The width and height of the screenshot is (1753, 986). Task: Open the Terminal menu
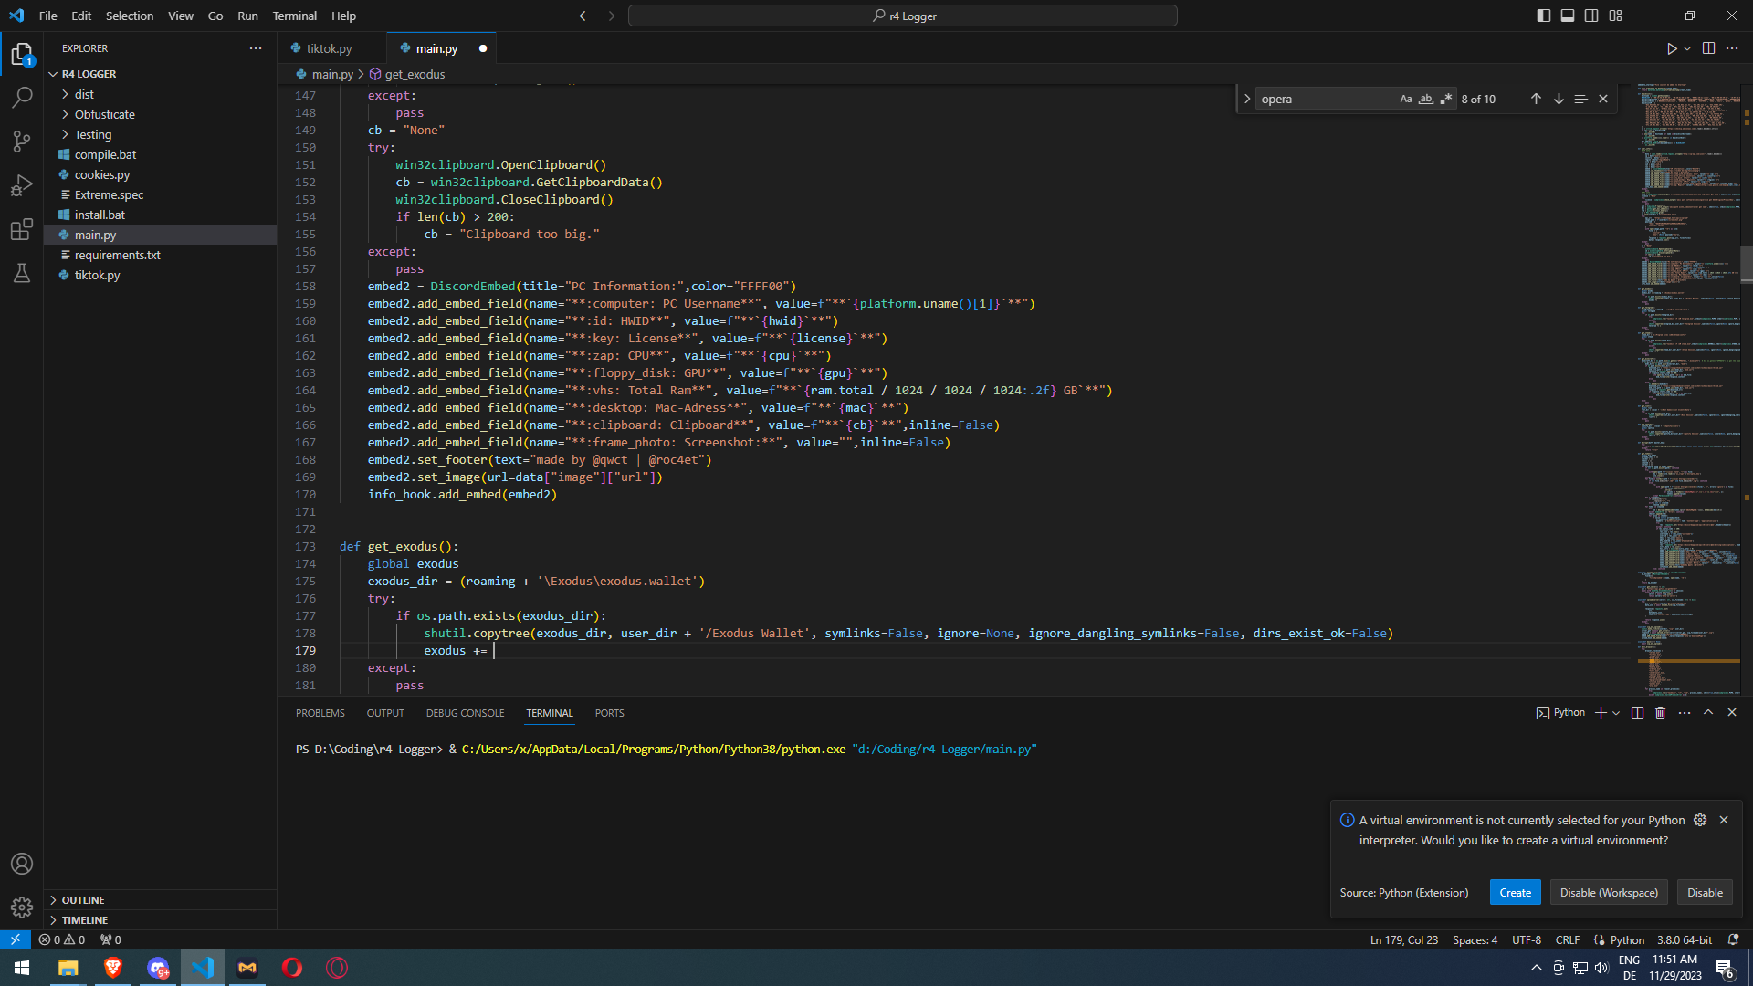294,16
